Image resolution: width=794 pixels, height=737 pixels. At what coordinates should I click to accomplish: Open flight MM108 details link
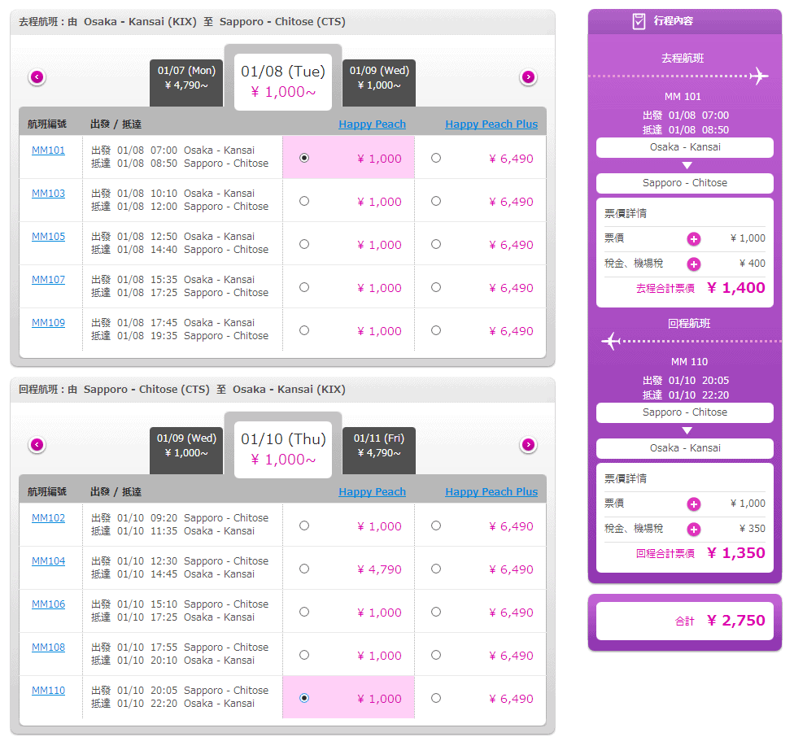click(x=48, y=648)
